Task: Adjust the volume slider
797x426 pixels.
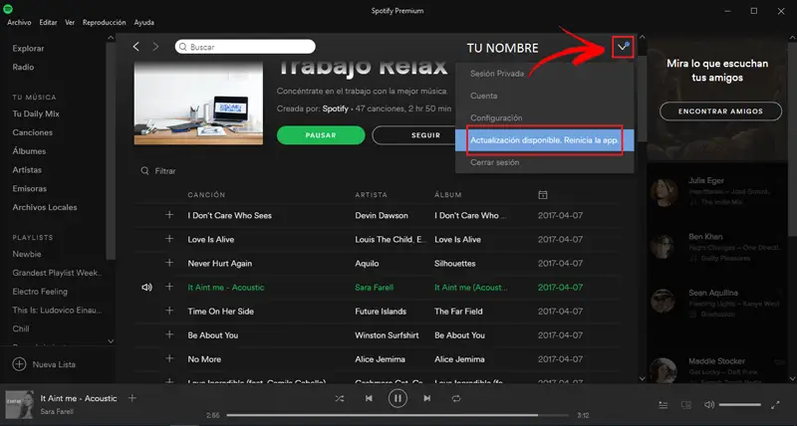Action: (x=740, y=405)
